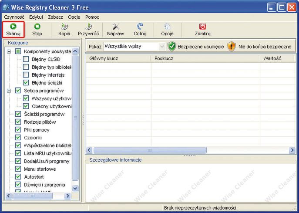This screenshot has height=213, width=299.
Task: Minimize the Wise Registry Cleaner window
Action: (272, 8)
